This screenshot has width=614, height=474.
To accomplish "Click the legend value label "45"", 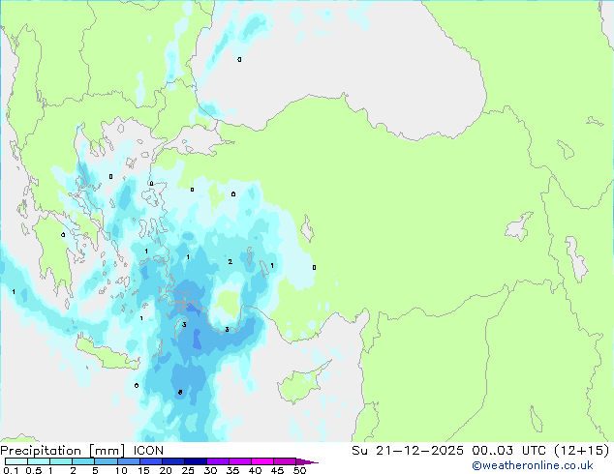I will pyautogui.click(x=277, y=470).
